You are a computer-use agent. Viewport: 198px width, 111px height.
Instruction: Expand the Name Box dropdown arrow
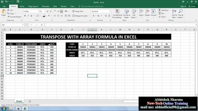tap(23, 25)
